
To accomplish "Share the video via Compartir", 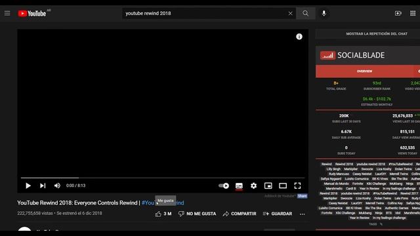I will coord(240,214).
